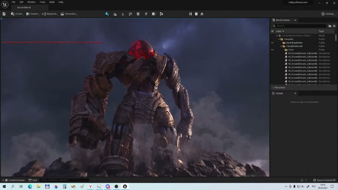Viewport: 338px width, 190px height.
Task: Open the Window menu
Action: coord(31,2)
